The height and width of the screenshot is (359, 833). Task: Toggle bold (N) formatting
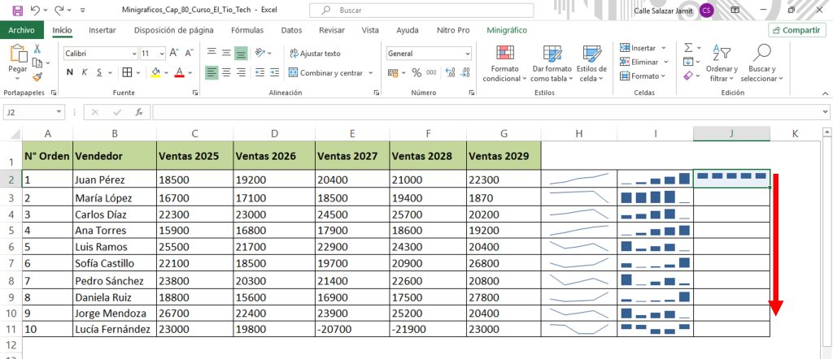(70, 72)
